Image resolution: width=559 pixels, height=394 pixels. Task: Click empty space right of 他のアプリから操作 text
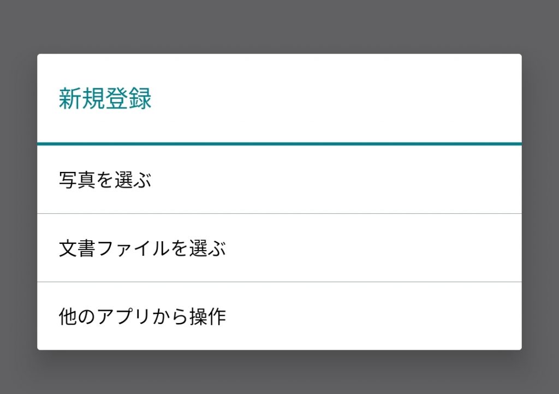coord(382,317)
